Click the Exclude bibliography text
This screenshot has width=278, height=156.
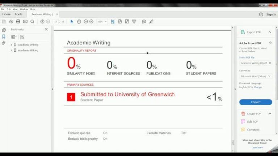point(83,139)
